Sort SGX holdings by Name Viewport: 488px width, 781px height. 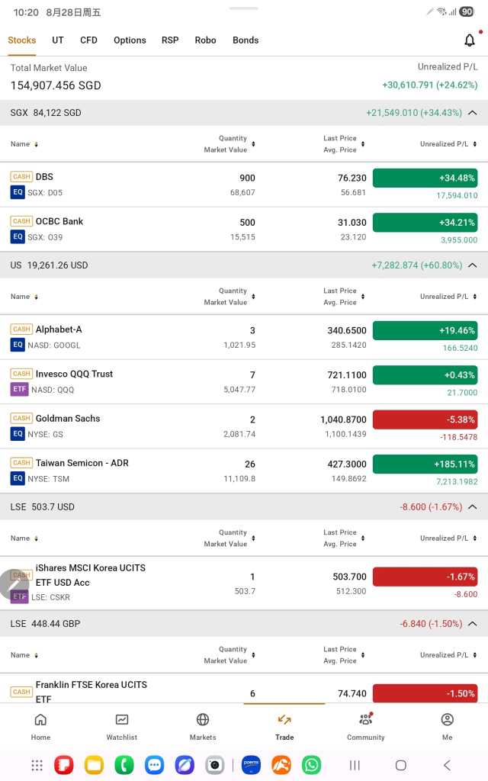(24, 144)
